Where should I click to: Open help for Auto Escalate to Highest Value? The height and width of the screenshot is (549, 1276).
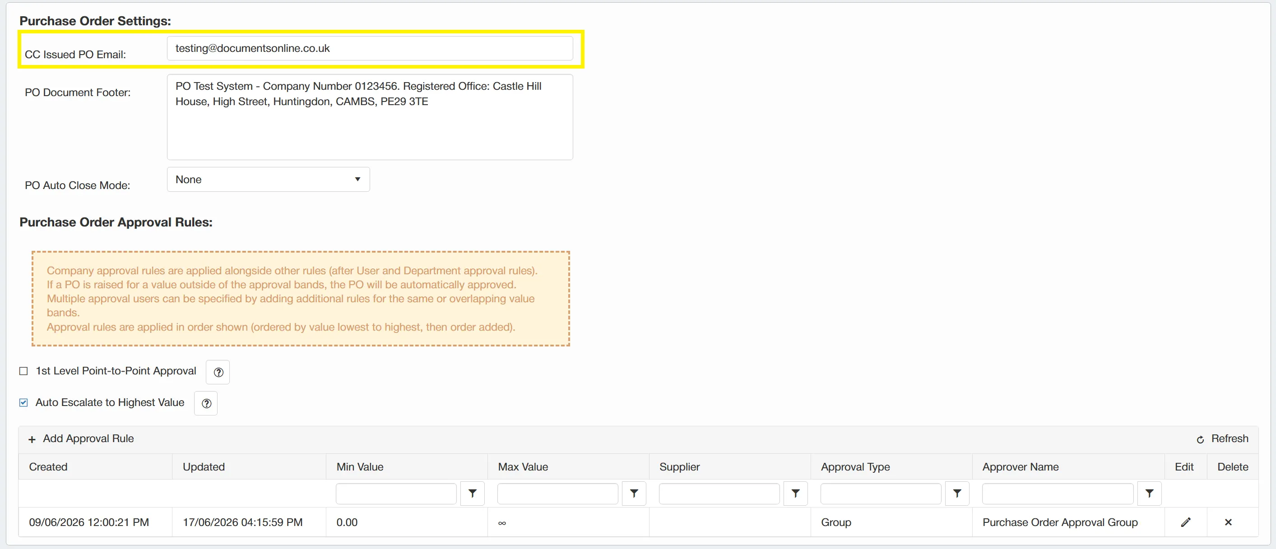coord(206,403)
